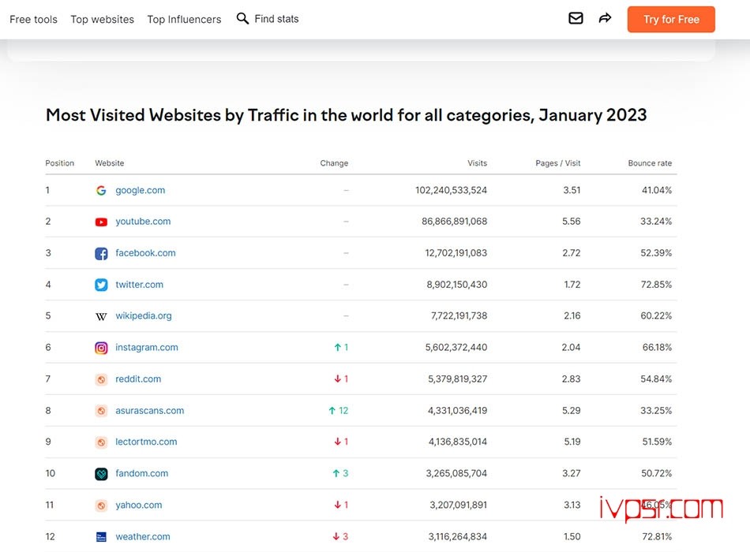Open the lectortmo.com link
Screen dimensions: 750x552
(x=146, y=442)
